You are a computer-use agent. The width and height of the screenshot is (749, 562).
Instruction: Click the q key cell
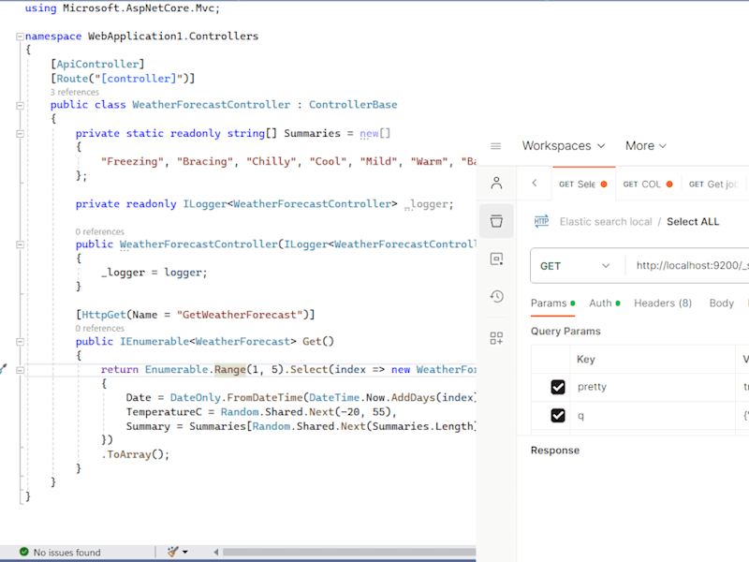pyautogui.click(x=652, y=415)
